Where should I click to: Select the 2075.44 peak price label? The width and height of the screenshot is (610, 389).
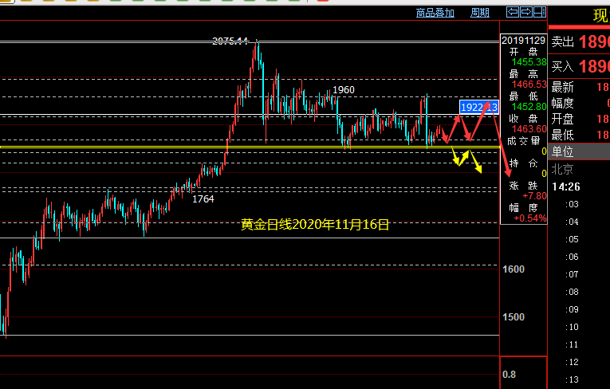[x=230, y=41]
